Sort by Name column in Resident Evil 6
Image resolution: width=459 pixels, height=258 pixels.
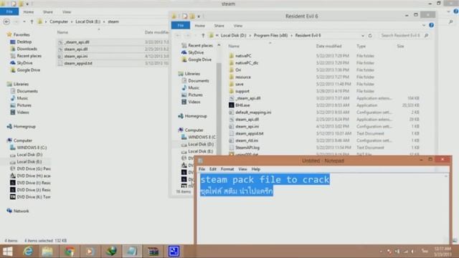[234, 46]
